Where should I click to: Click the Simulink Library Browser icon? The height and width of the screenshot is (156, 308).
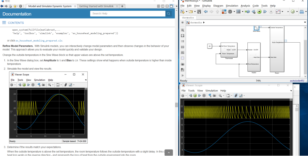(224, 11)
